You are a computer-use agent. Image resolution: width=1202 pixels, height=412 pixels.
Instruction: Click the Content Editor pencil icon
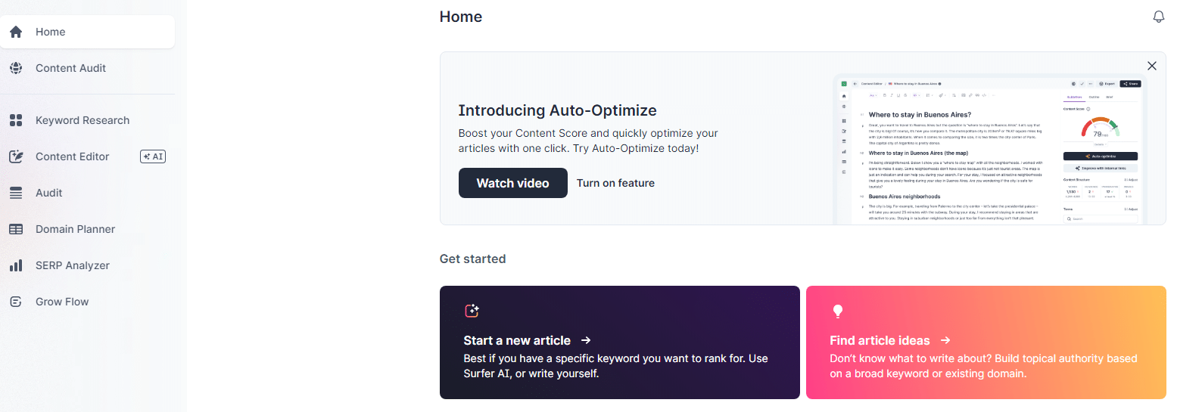pyautogui.click(x=16, y=156)
